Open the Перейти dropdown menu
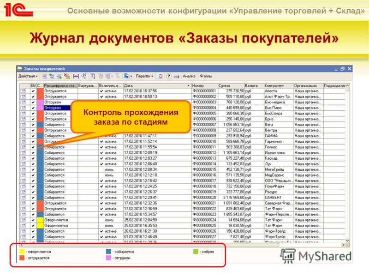Screen dimensions: 369x277 144,76
